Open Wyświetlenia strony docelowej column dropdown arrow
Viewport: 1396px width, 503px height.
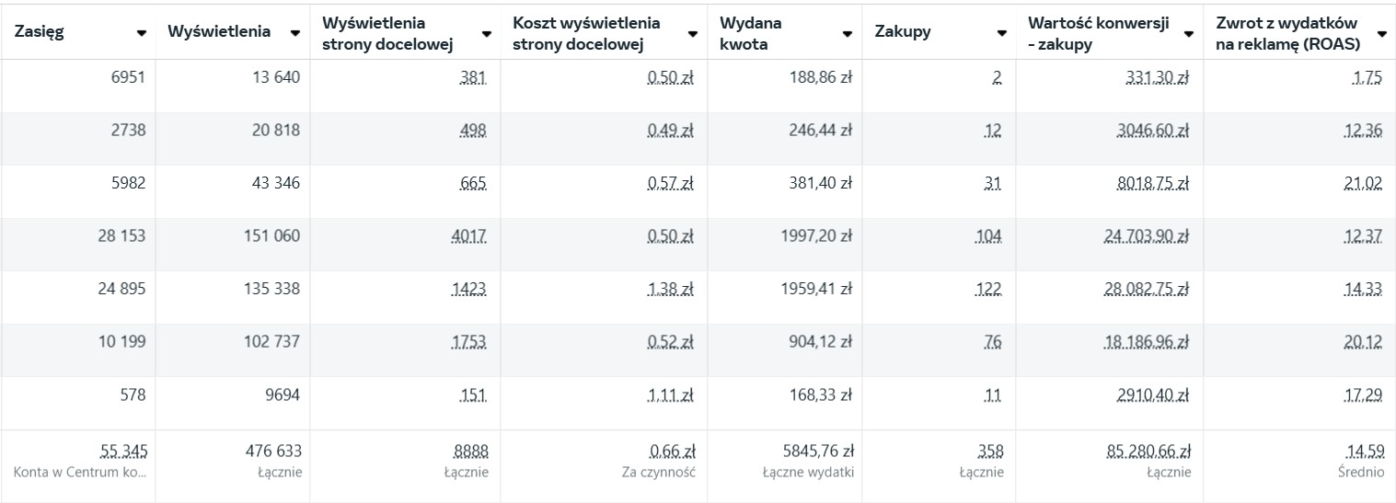488,34
